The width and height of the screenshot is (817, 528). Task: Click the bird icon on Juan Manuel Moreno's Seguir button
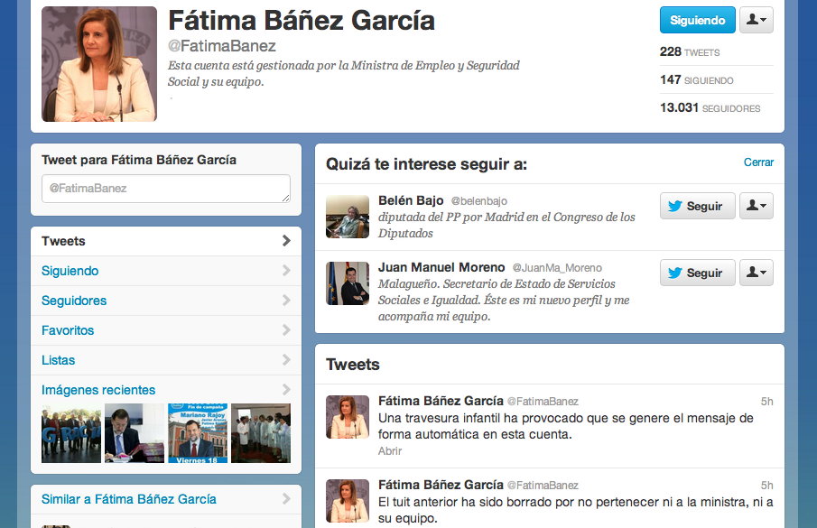677,273
